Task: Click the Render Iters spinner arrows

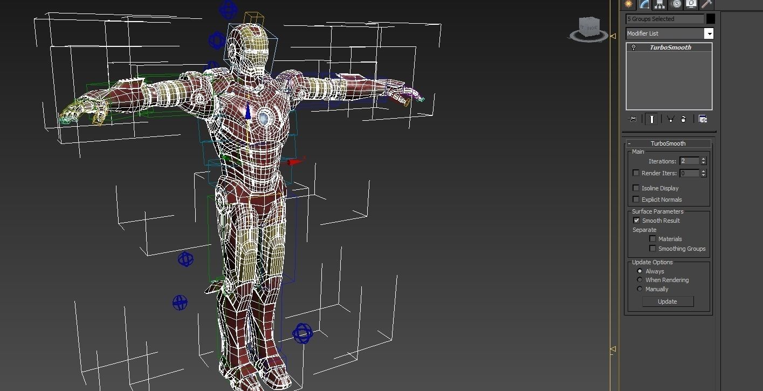Action: click(703, 173)
